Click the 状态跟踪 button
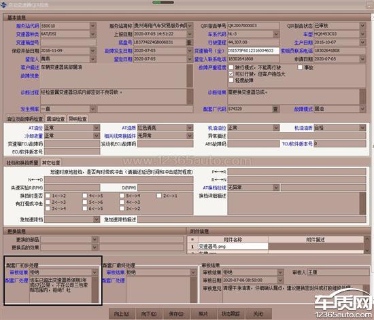The width and height of the screenshot is (374, 320). (231, 314)
